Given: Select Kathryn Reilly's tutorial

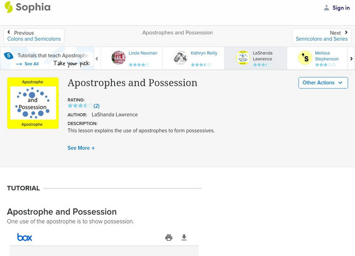Looking at the screenshot, I should [194, 58].
